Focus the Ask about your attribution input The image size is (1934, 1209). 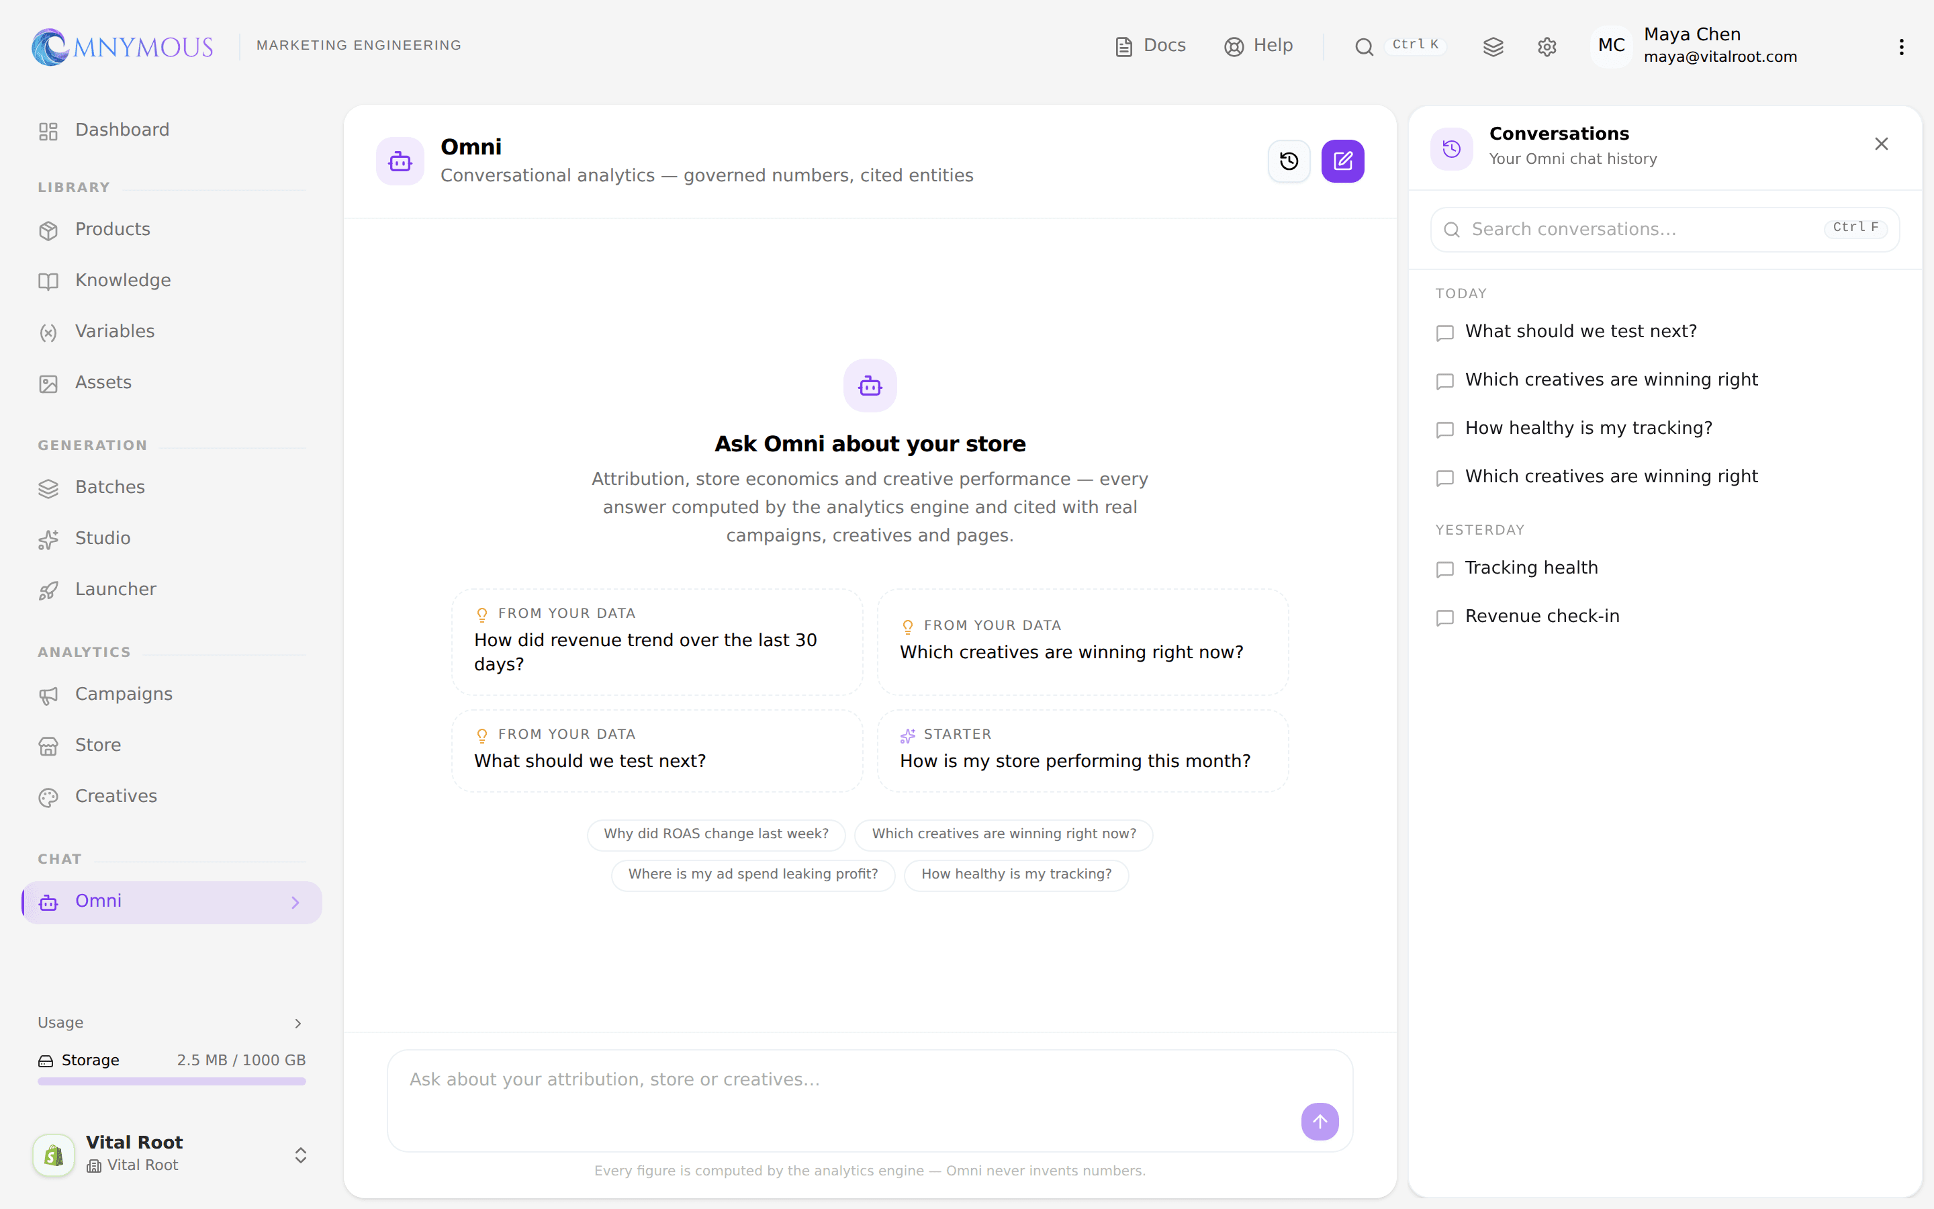[x=870, y=1100]
